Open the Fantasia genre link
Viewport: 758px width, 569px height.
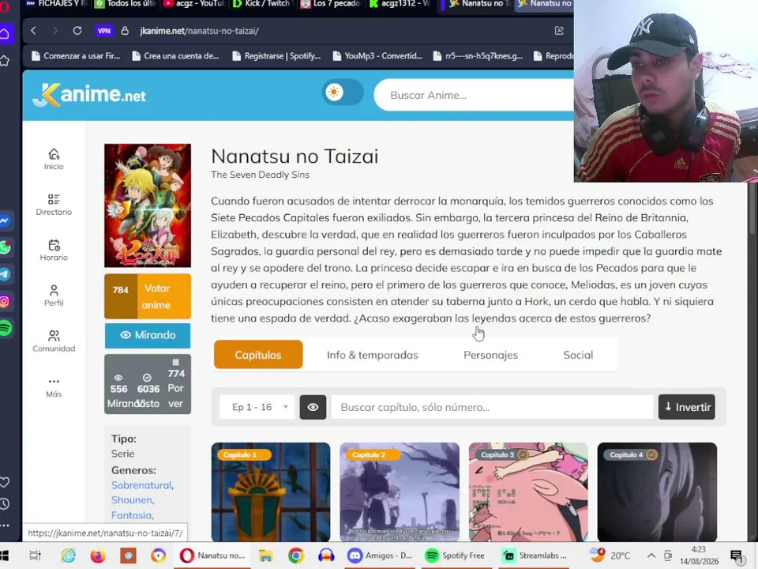pyautogui.click(x=132, y=515)
